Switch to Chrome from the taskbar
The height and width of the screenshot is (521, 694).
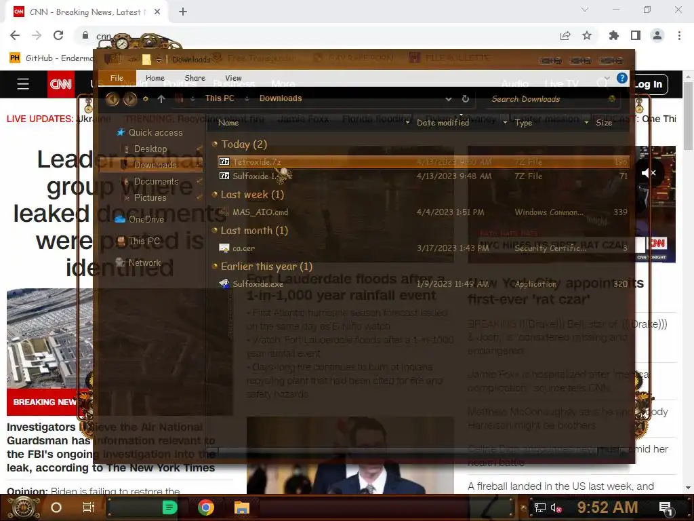206,507
